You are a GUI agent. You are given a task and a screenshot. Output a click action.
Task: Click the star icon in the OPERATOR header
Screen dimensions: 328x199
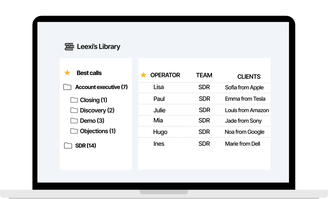(143, 75)
